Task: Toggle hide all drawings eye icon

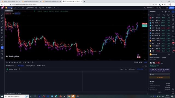Action: pyautogui.click(x=2, y=54)
